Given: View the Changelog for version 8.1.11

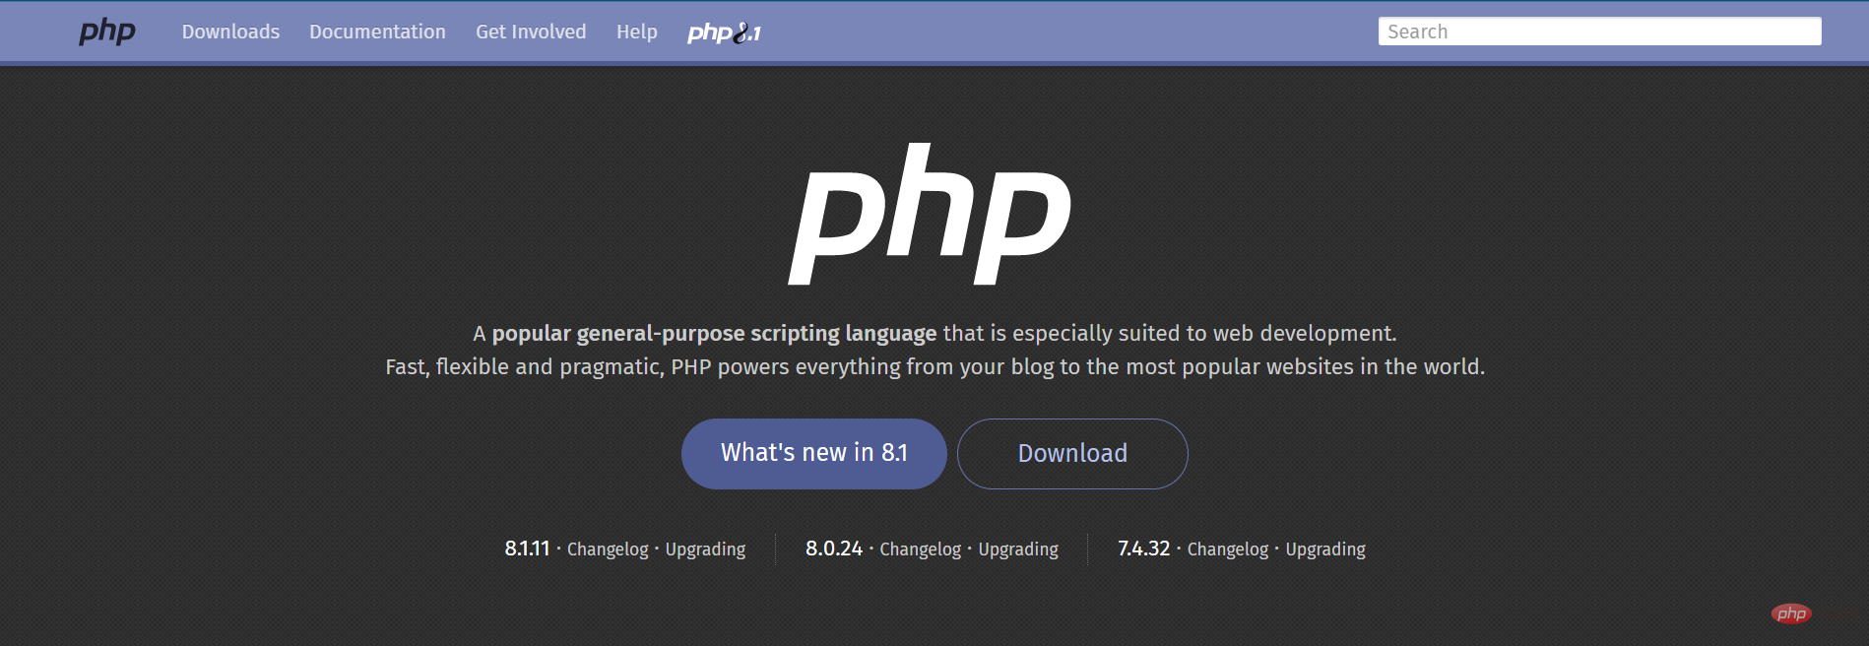Looking at the screenshot, I should (x=608, y=549).
